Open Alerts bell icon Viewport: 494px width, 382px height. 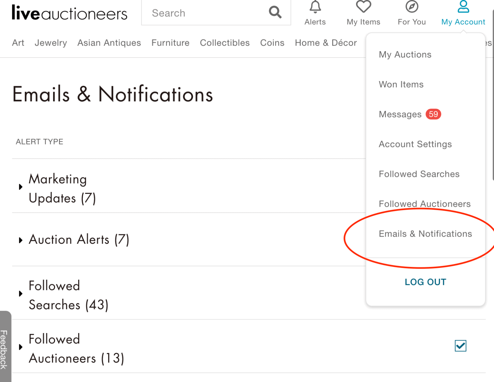[315, 7]
